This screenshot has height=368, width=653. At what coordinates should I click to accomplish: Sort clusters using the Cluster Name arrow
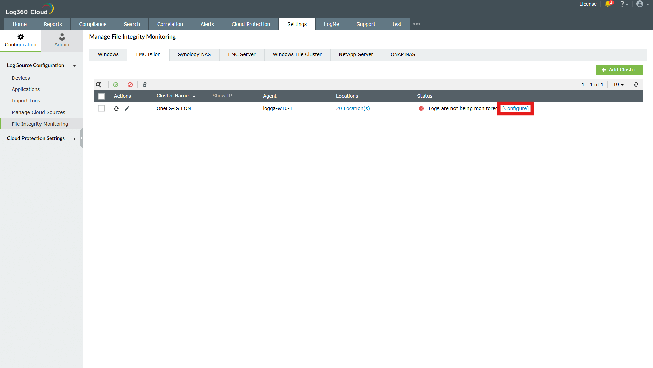coord(194,96)
